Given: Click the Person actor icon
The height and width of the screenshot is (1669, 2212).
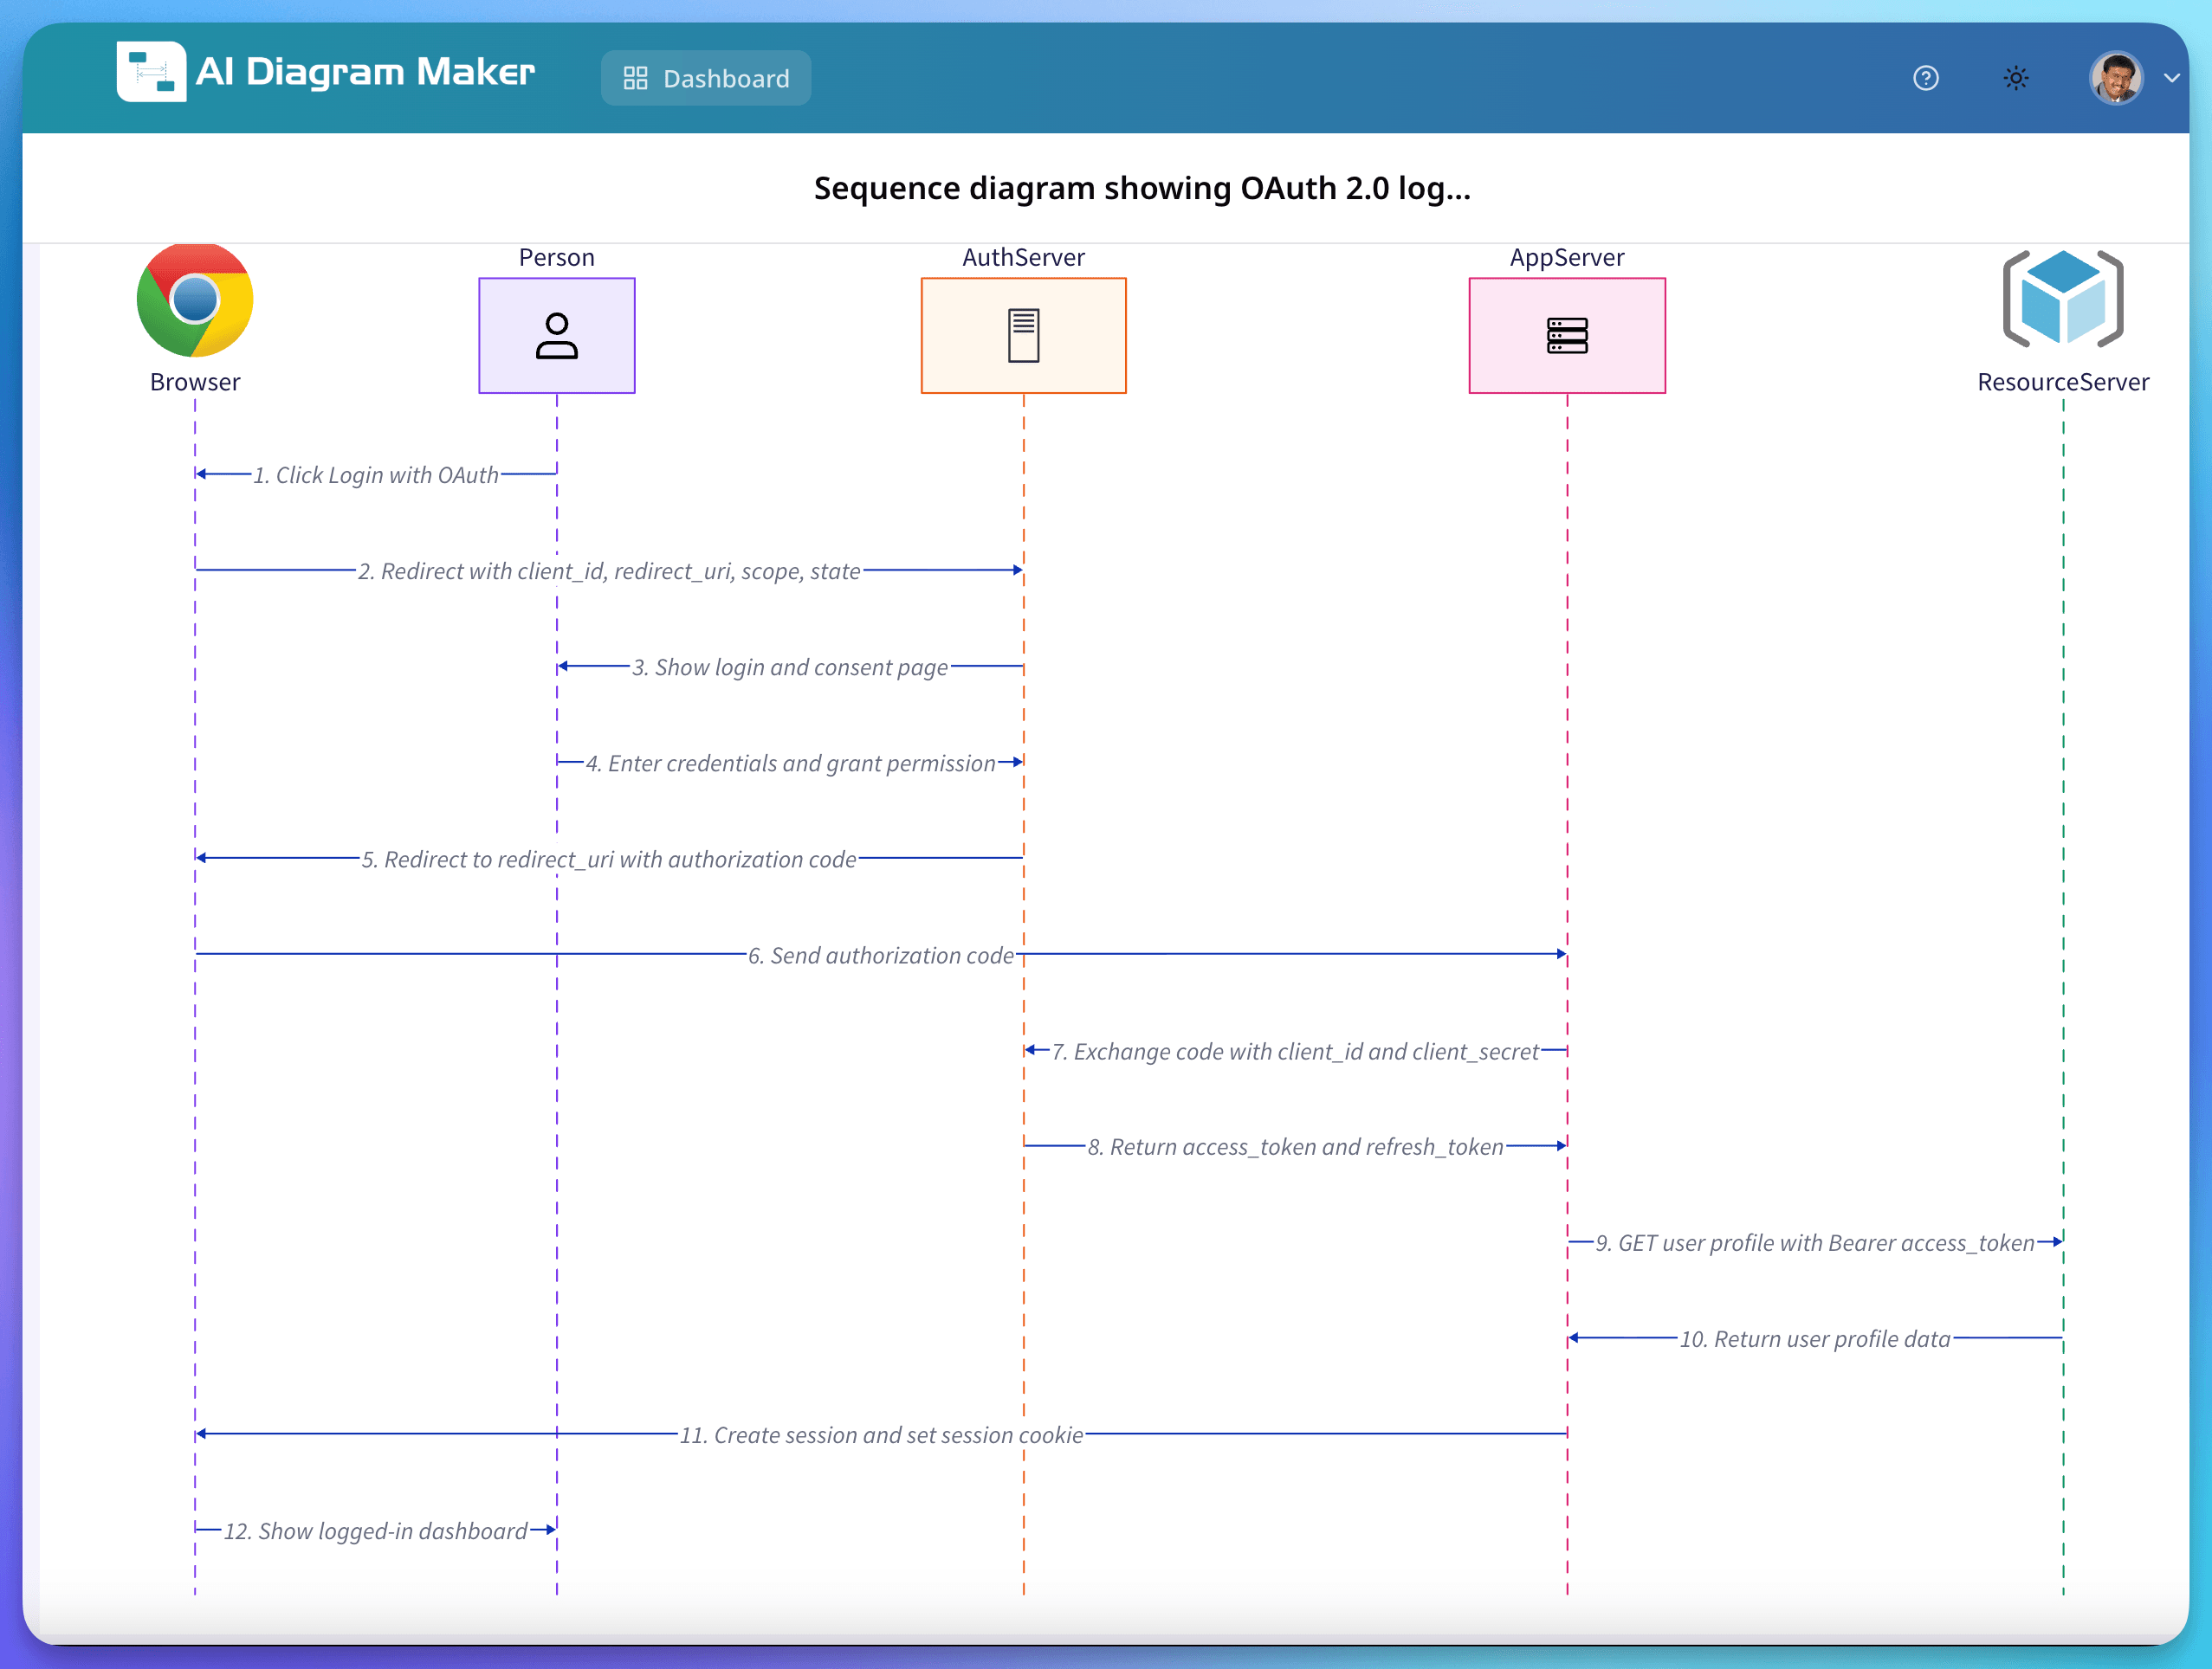Looking at the screenshot, I should [x=557, y=335].
